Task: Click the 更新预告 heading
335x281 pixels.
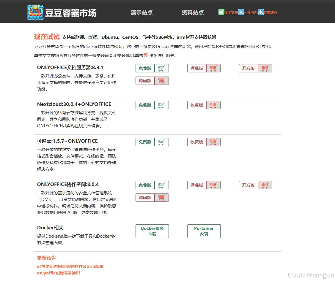Action: [46, 258]
